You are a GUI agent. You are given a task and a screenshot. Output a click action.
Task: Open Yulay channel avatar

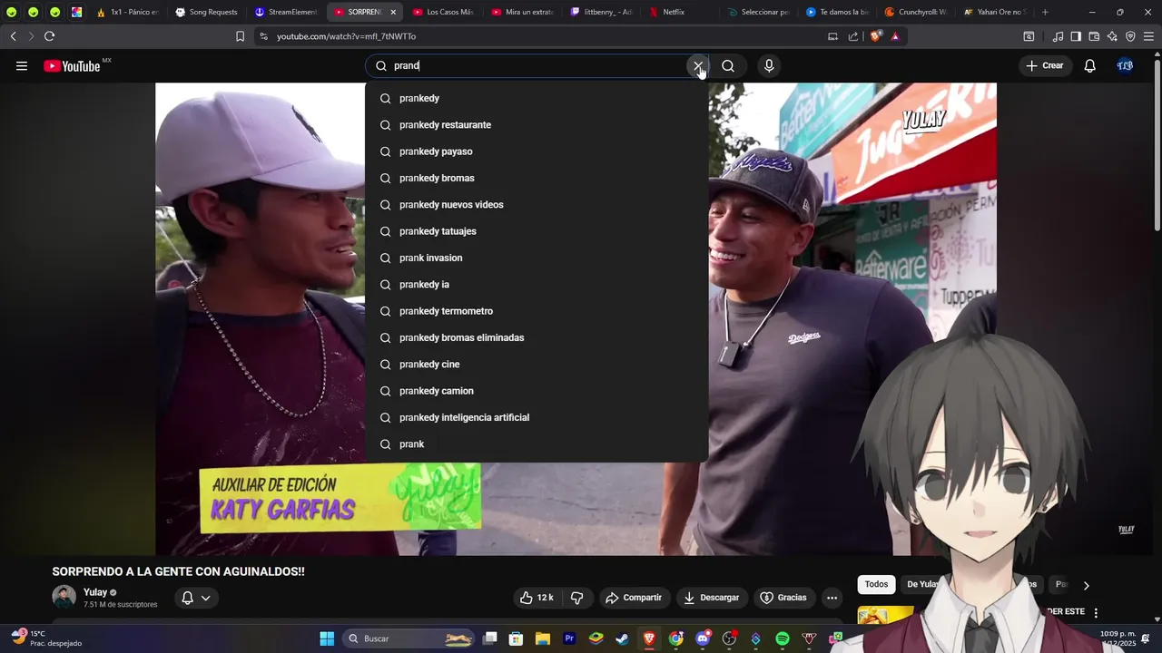[x=64, y=597]
